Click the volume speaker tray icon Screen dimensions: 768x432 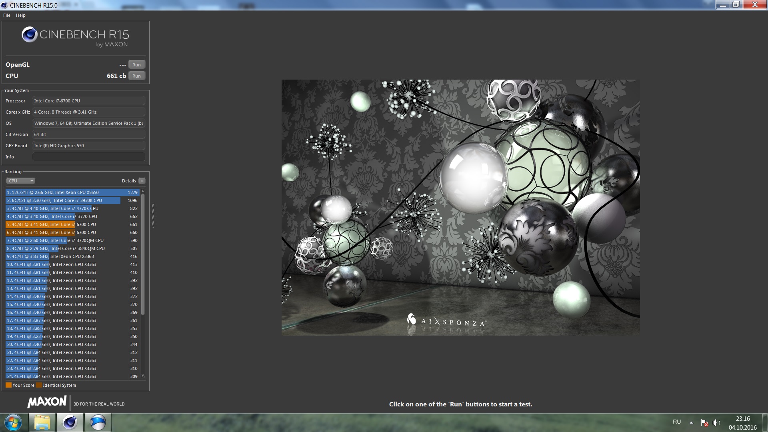(716, 422)
